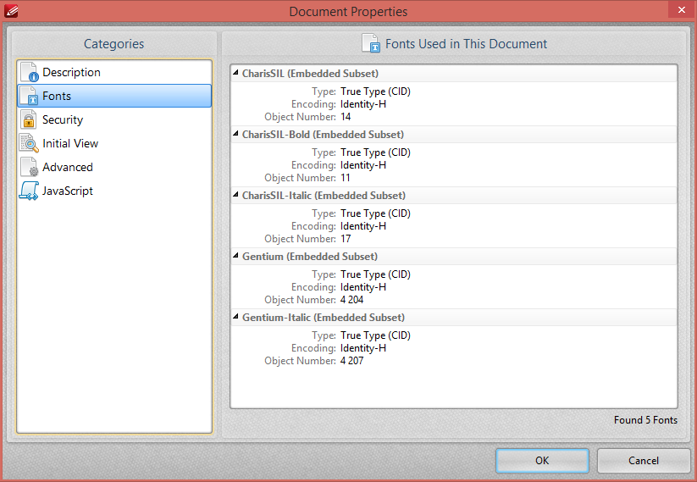Click the Advanced gear page icon
Viewport: 697px width, 482px height.
(30, 167)
